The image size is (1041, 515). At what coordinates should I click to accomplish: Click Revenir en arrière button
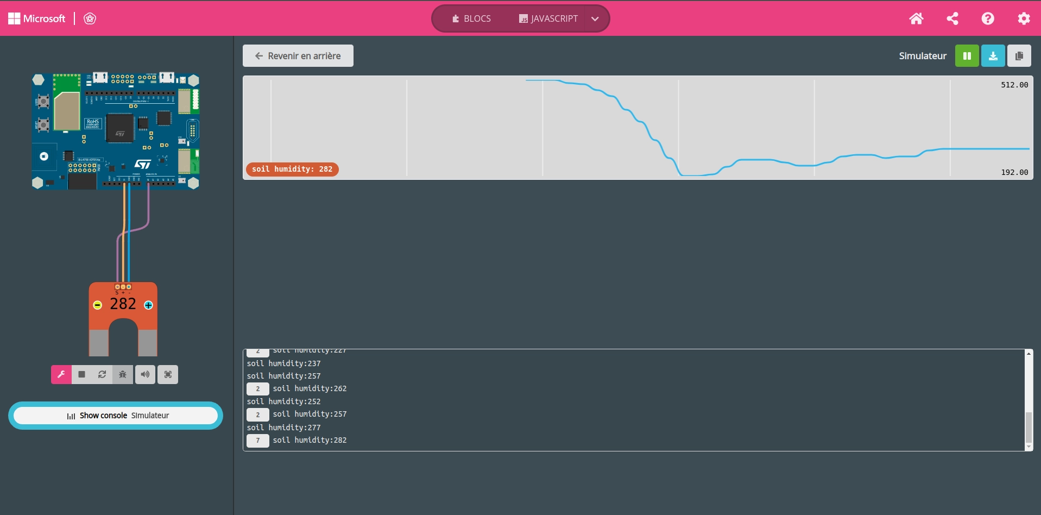[x=298, y=56]
